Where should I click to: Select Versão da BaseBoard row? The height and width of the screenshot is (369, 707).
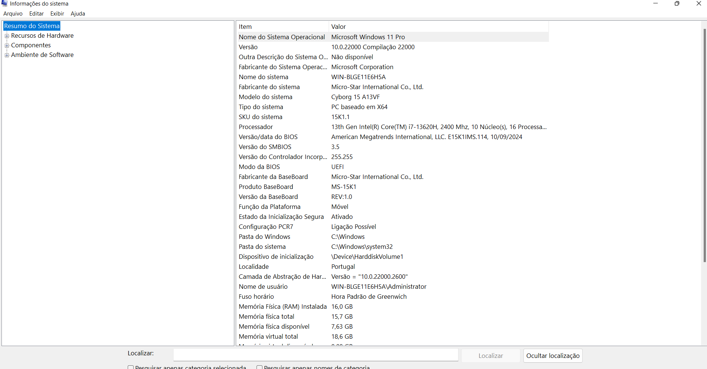[x=392, y=197]
